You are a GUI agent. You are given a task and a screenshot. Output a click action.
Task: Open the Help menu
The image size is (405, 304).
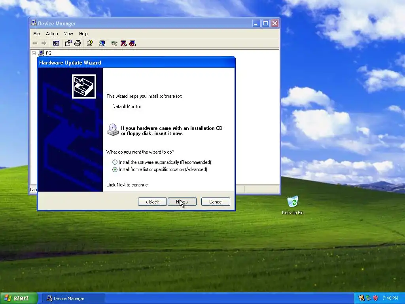[83, 34]
